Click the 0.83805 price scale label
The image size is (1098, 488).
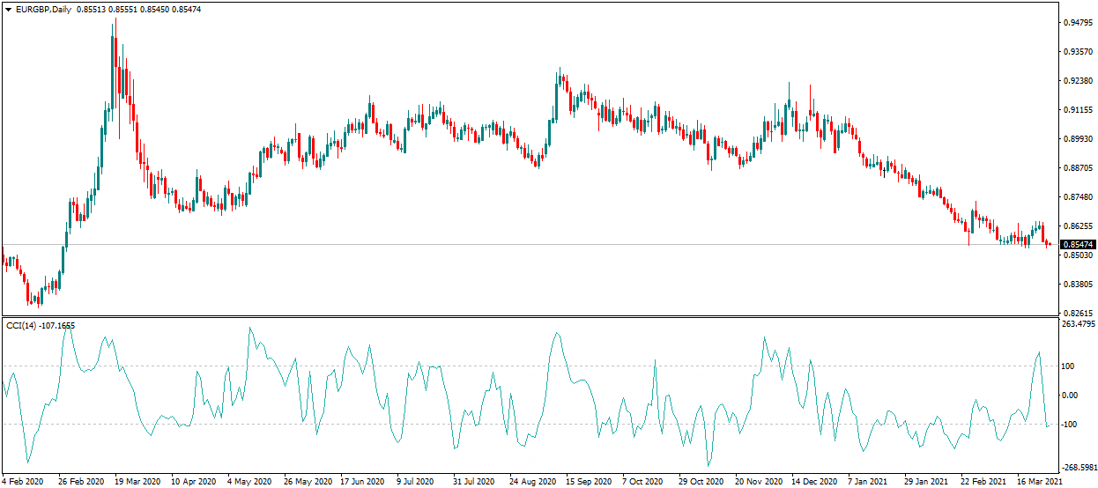[1079, 285]
